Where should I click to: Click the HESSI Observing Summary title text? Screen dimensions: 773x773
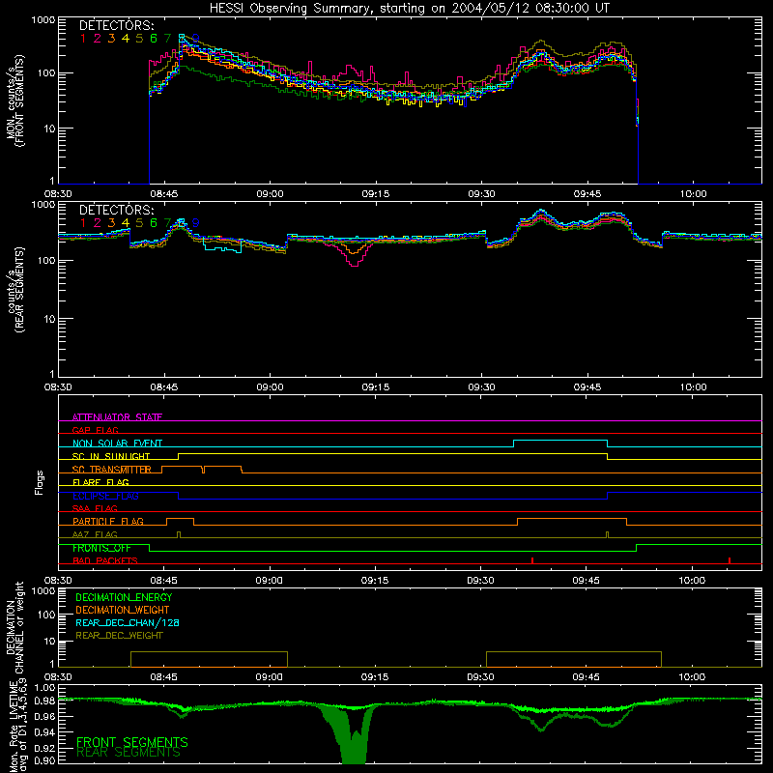(409, 9)
